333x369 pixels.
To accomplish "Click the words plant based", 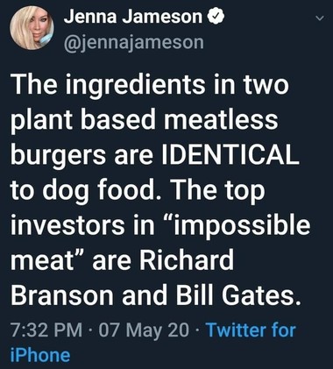I will coord(82,121).
